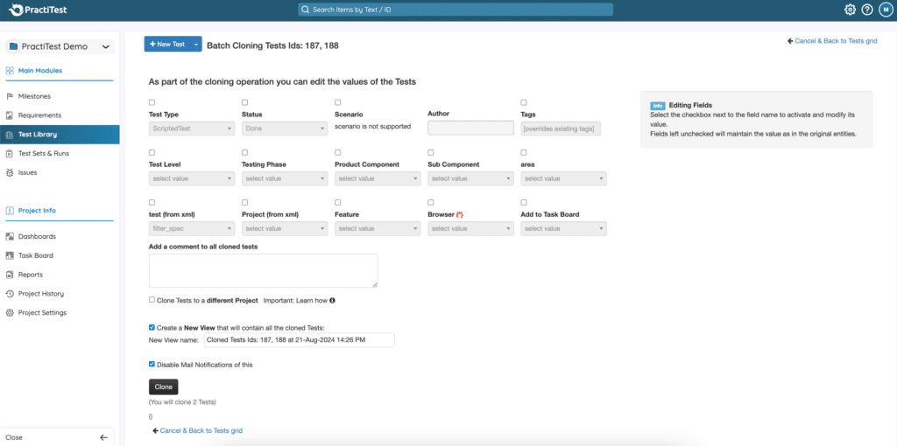Focus the Search Items by Text / ID field
The width and height of the screenshot is (897, 446).
[x=456, y=10]
